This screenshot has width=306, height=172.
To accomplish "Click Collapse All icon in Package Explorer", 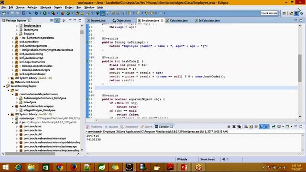I will pyautogui.click(x=52, y=20).
